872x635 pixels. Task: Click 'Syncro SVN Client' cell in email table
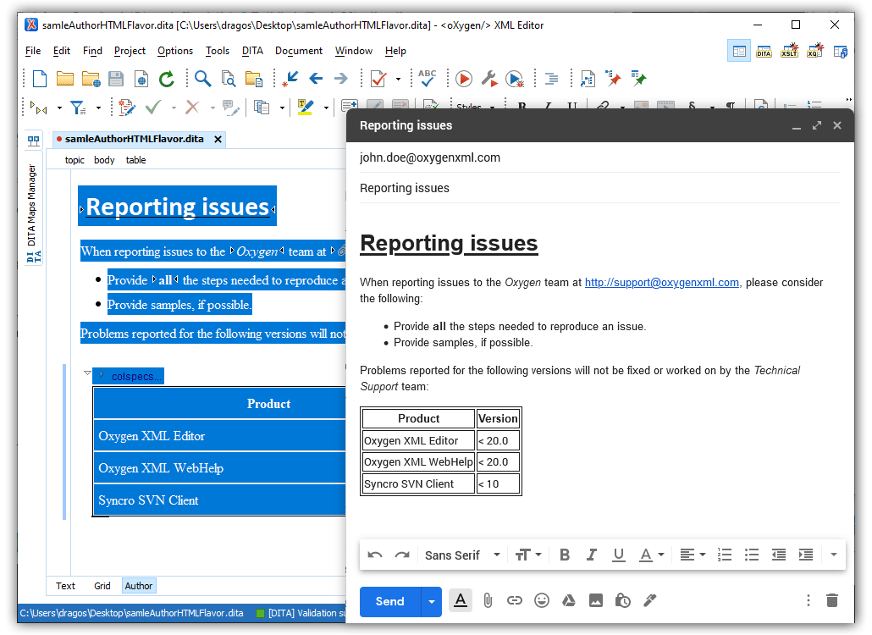(418, 483)
